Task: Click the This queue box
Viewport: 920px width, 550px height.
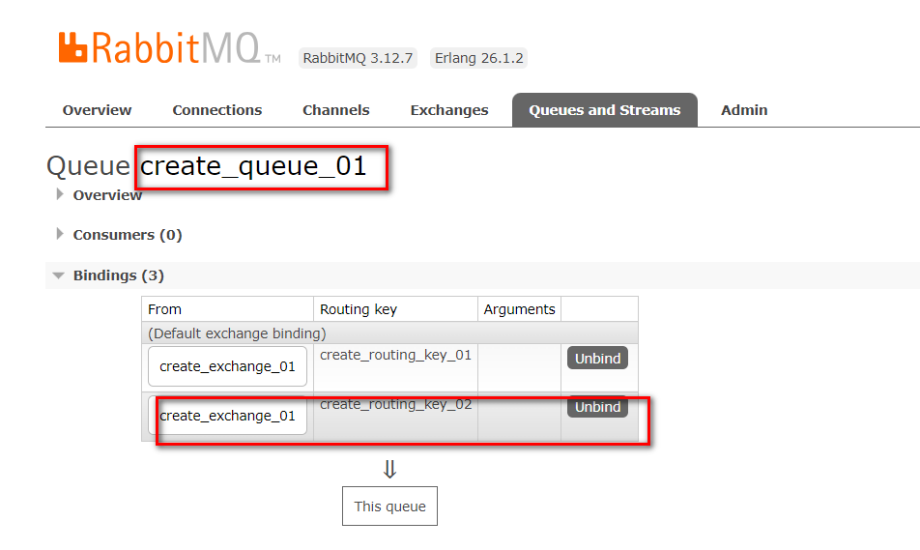Action: (389, 507)
